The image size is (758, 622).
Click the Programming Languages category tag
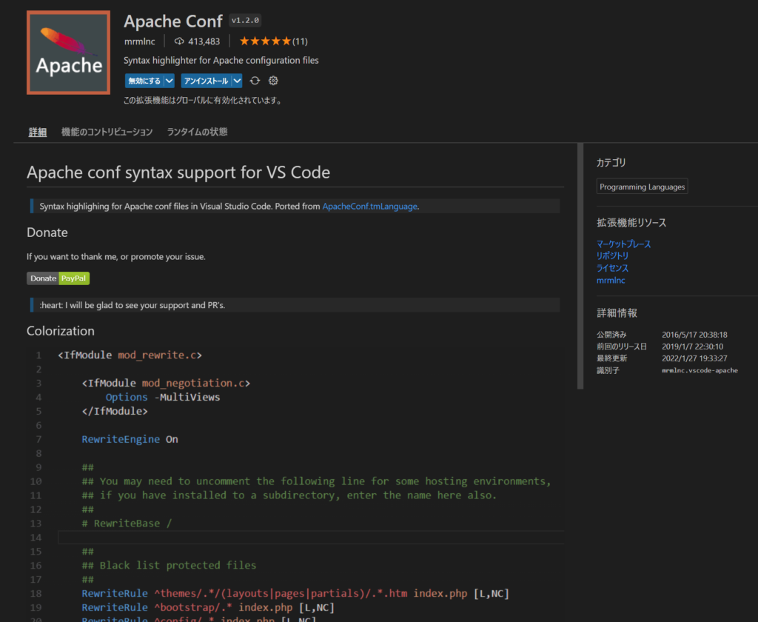click(642, 187)
